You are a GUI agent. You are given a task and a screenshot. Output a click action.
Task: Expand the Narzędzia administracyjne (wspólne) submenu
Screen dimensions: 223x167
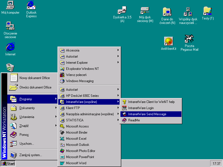click(89, 114)
